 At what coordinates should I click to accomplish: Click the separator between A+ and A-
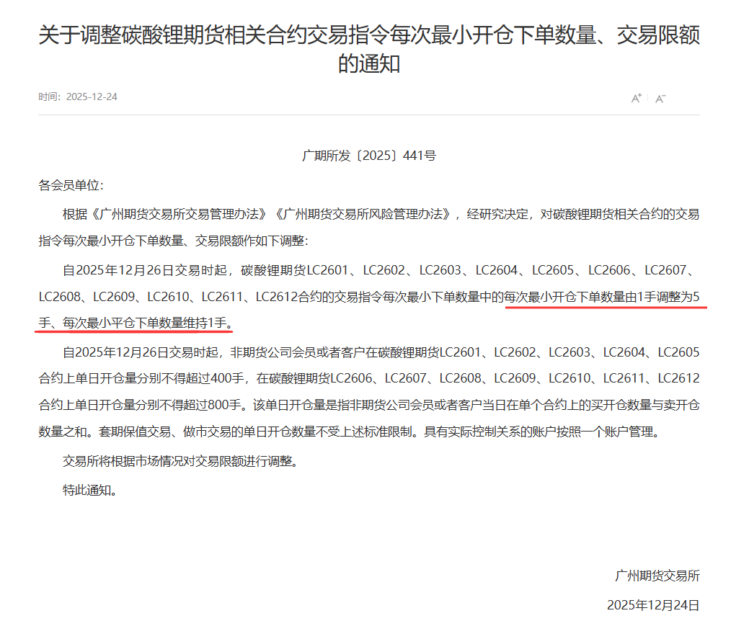648,98
